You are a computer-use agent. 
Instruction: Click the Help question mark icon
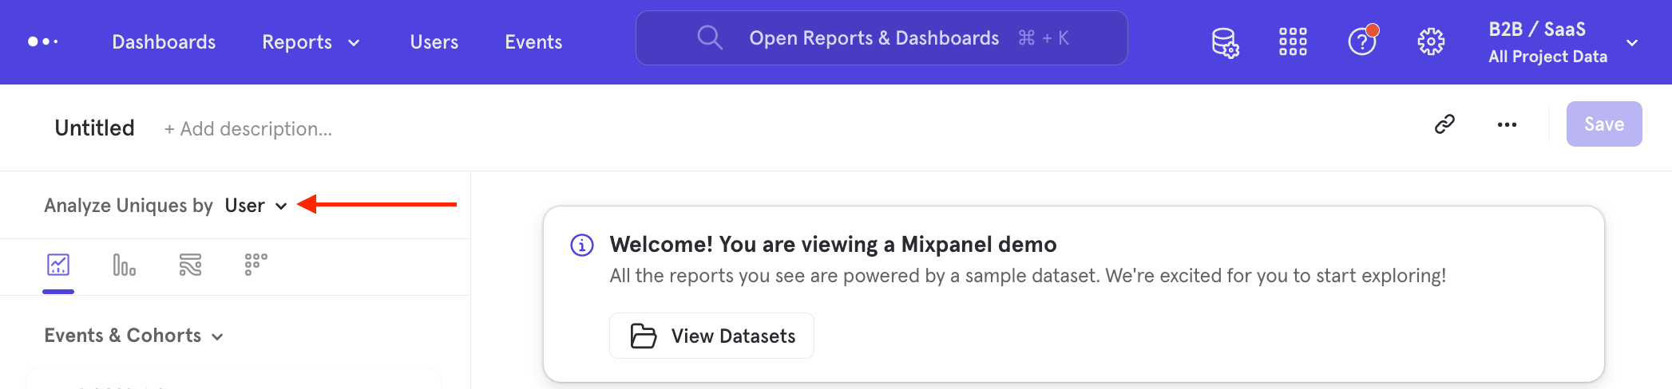[x=1361, y=41]
